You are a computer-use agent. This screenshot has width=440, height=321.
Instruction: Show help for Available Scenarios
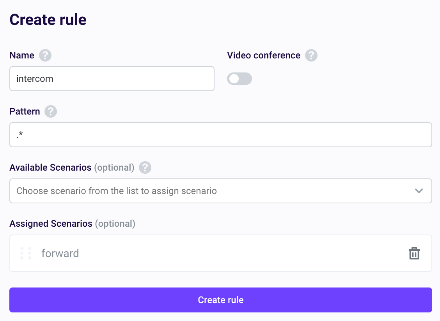point(145,168)
